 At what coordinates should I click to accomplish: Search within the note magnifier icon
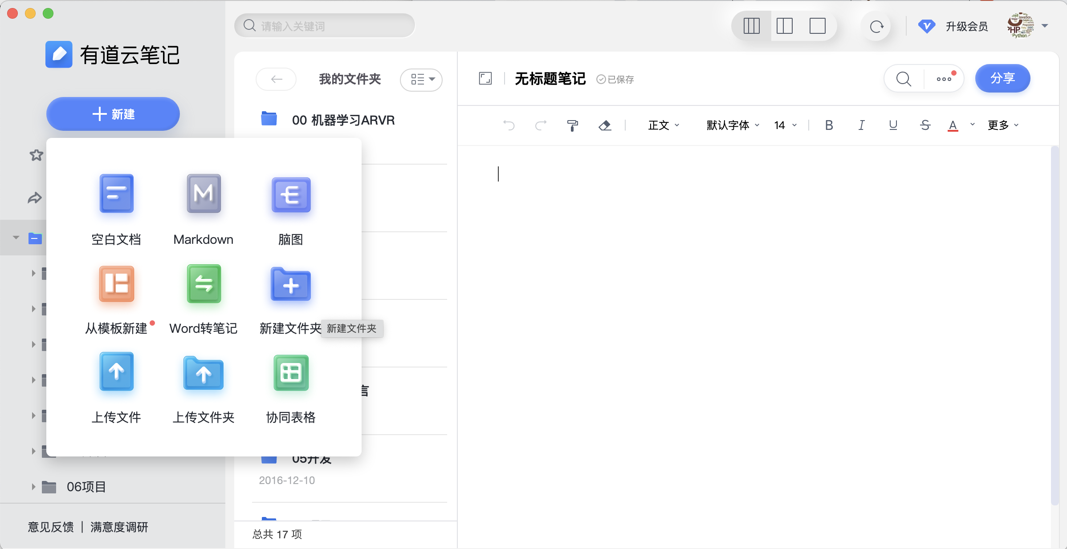904,79
